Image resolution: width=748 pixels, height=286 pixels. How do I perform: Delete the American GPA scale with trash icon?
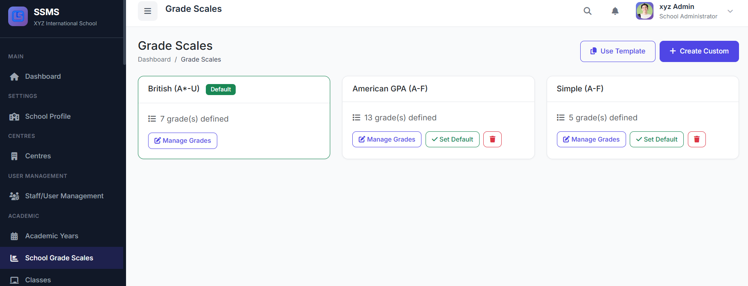pyautogui.click(x=492, y=139)
